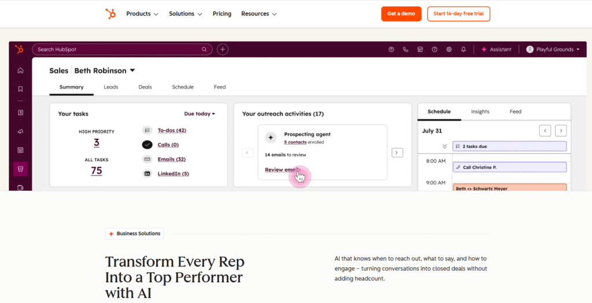Click the pink Assistant sparkle icon
Viewport: 592px width, 303px height.
click(484, 50)
